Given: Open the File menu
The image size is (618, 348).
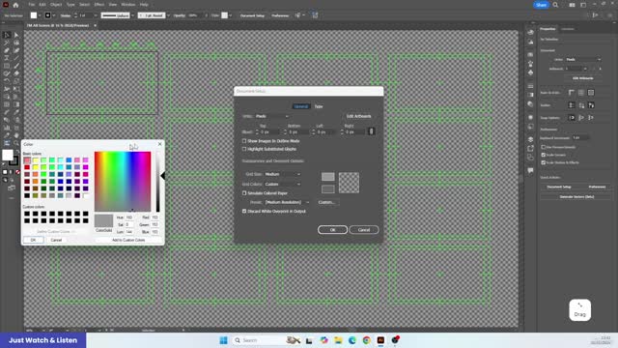Looking at the screenshot, I should [32, 5].
